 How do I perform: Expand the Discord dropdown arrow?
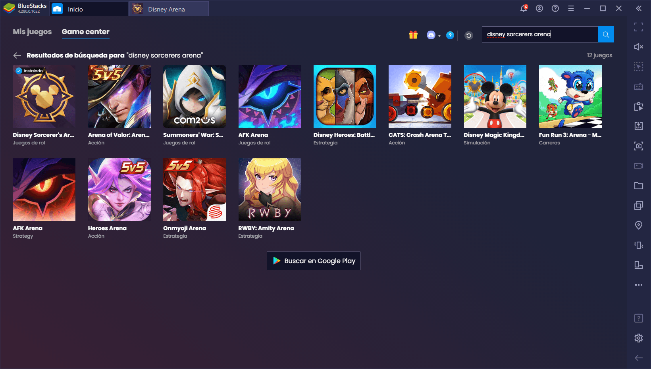pyautogui.click(x=439, y=36)
